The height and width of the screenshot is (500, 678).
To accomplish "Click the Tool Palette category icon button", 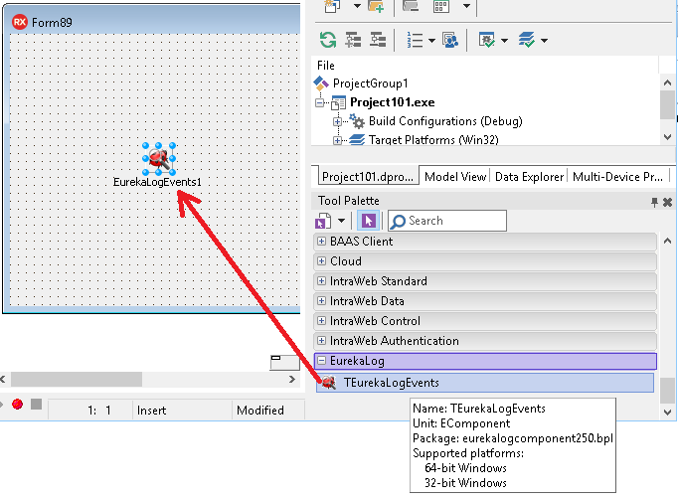I will (323, 221).
